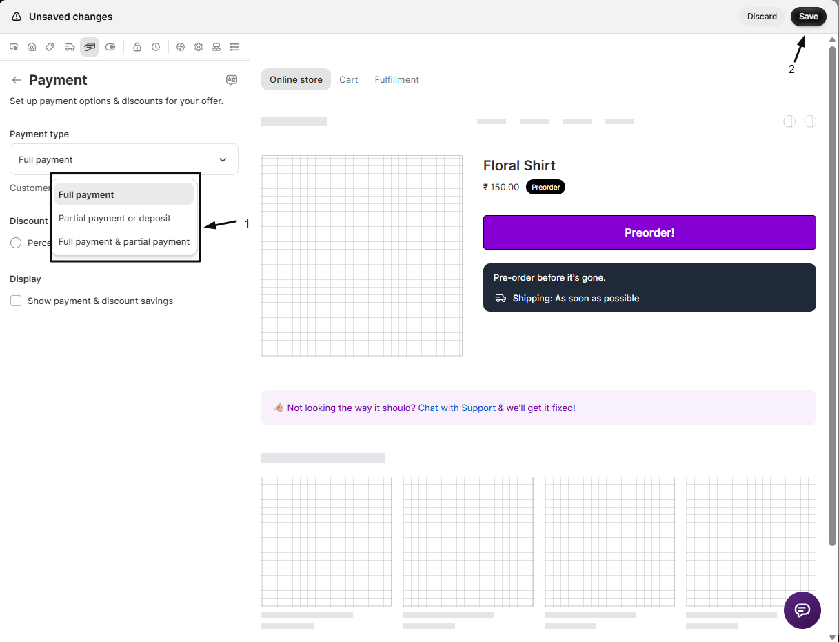
Task: Click the Payment type label
Action: pyautogui.click(x=39, y=134)
